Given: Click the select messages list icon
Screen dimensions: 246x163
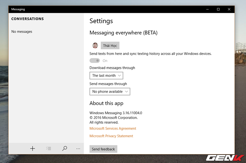Looking at the screenshot, I should (49, 148).
